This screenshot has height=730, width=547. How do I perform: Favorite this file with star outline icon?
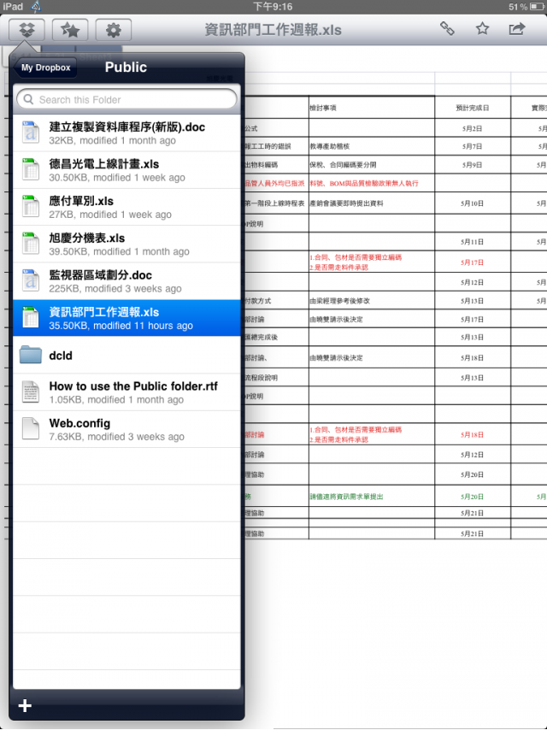(482, 29)
